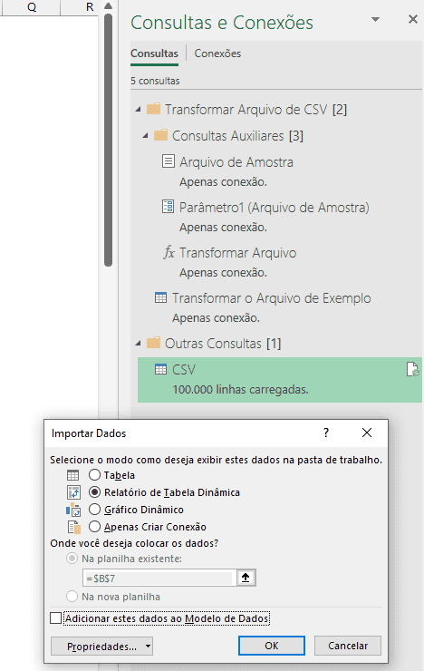Choose the Gráfico Dinâmico radio option
Image resolution: width=424 pixels, height=671 pixels.
tap(94, 510)
